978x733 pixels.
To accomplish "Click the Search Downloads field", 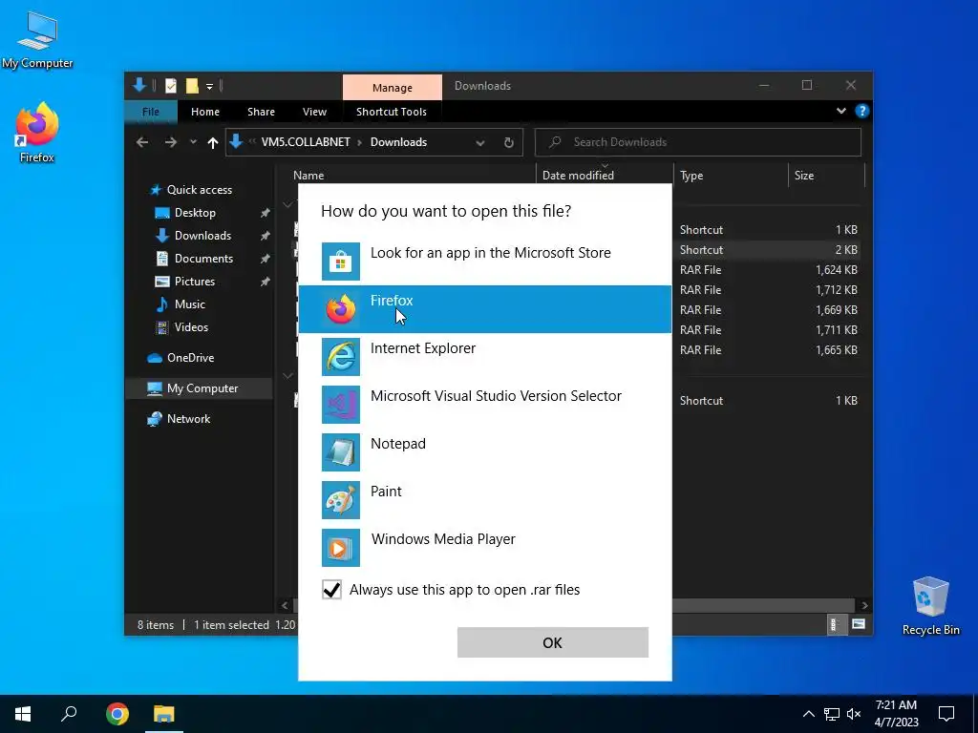I will click(698, 142).
